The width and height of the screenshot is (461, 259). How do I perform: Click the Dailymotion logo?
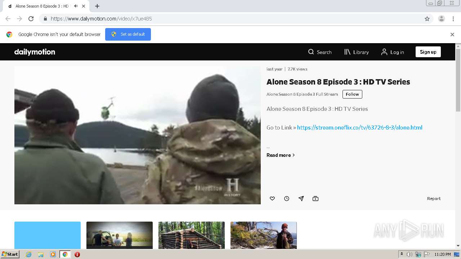pos(35,52)
